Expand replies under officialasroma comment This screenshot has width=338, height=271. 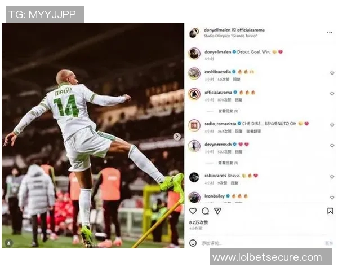tap(228, 111)
